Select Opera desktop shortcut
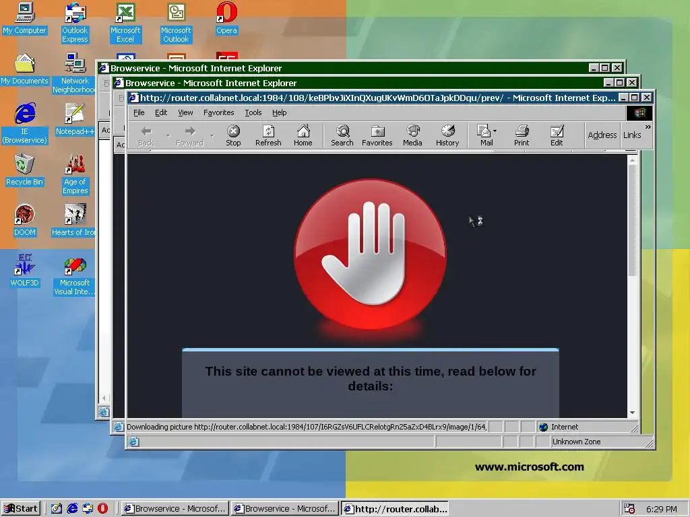 coord(226,18)
